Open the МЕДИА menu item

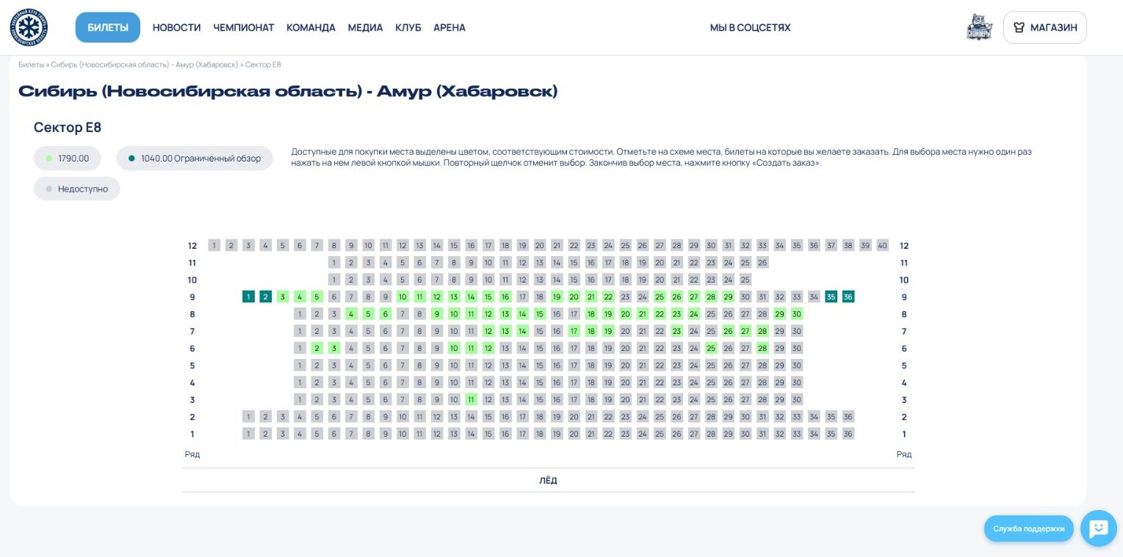(365, 28)
